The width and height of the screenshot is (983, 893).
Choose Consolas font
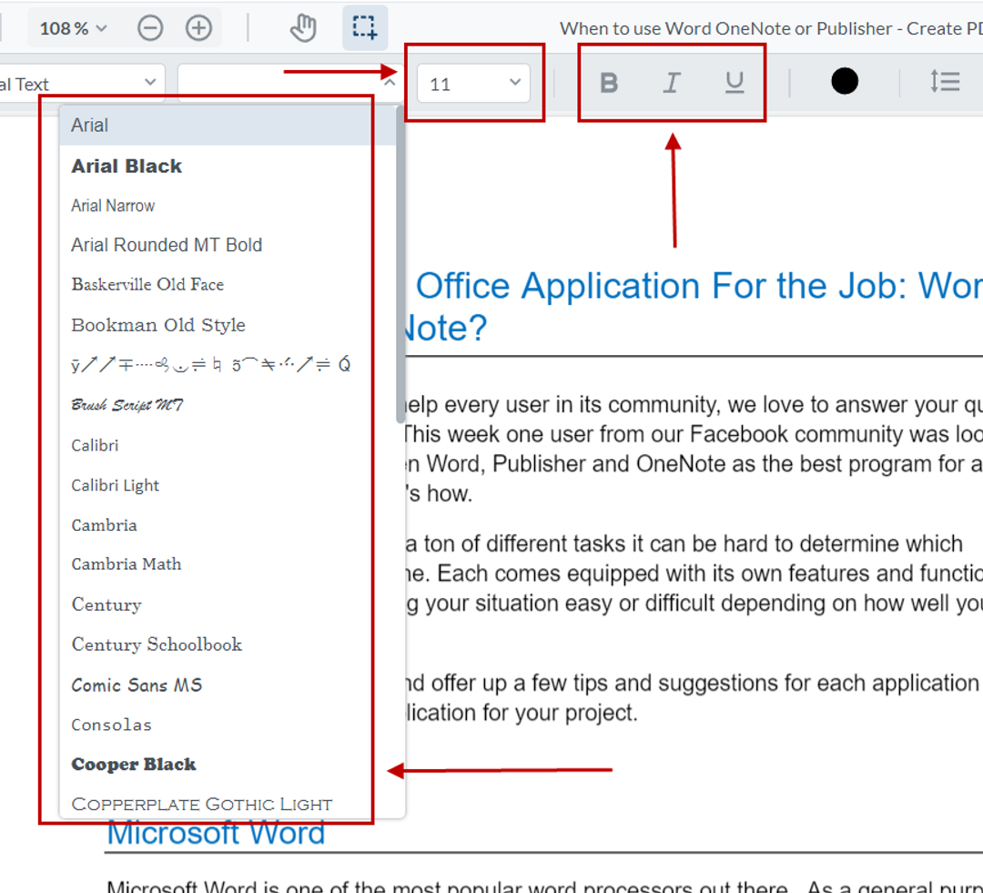tap(228, 725)
